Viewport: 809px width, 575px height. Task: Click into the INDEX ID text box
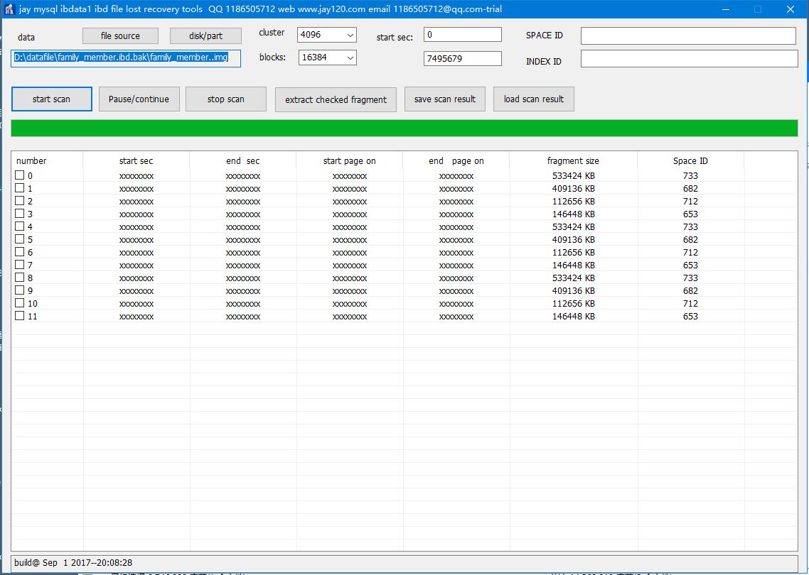(x=689, y=59)
